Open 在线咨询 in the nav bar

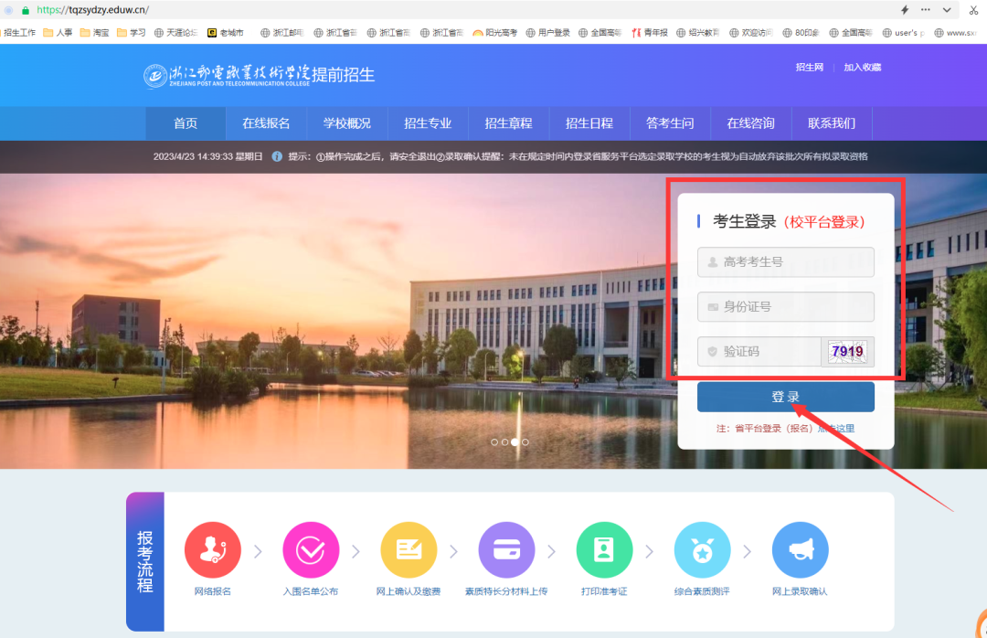(751, 123)
